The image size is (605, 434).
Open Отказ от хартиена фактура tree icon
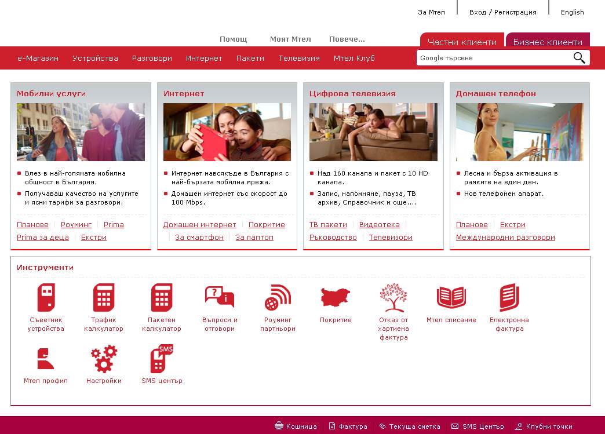[x=393, y=297]
